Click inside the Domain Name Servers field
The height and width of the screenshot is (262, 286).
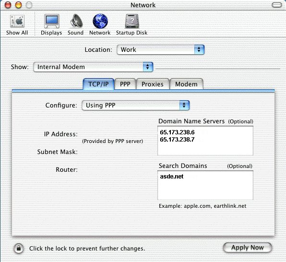205,141
